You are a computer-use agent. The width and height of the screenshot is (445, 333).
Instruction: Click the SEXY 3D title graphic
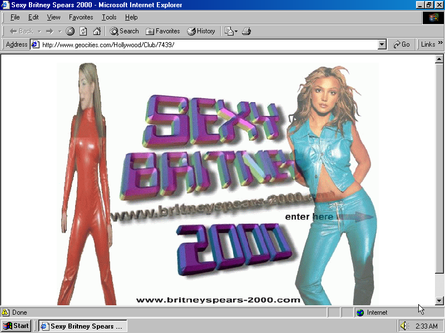(x=212, y=121)
